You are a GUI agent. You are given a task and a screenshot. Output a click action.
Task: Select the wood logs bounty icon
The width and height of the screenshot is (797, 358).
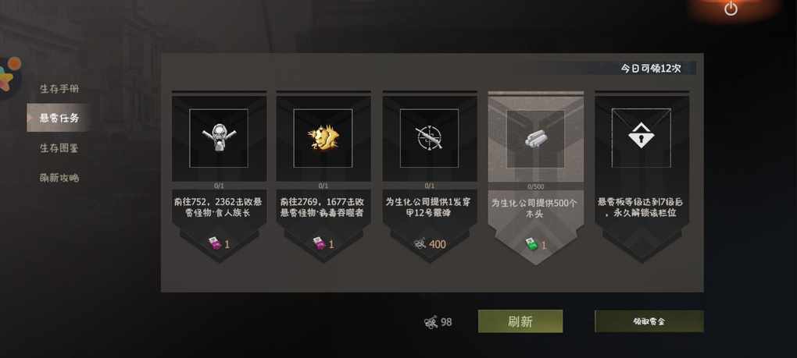click(x=535, y=139)
